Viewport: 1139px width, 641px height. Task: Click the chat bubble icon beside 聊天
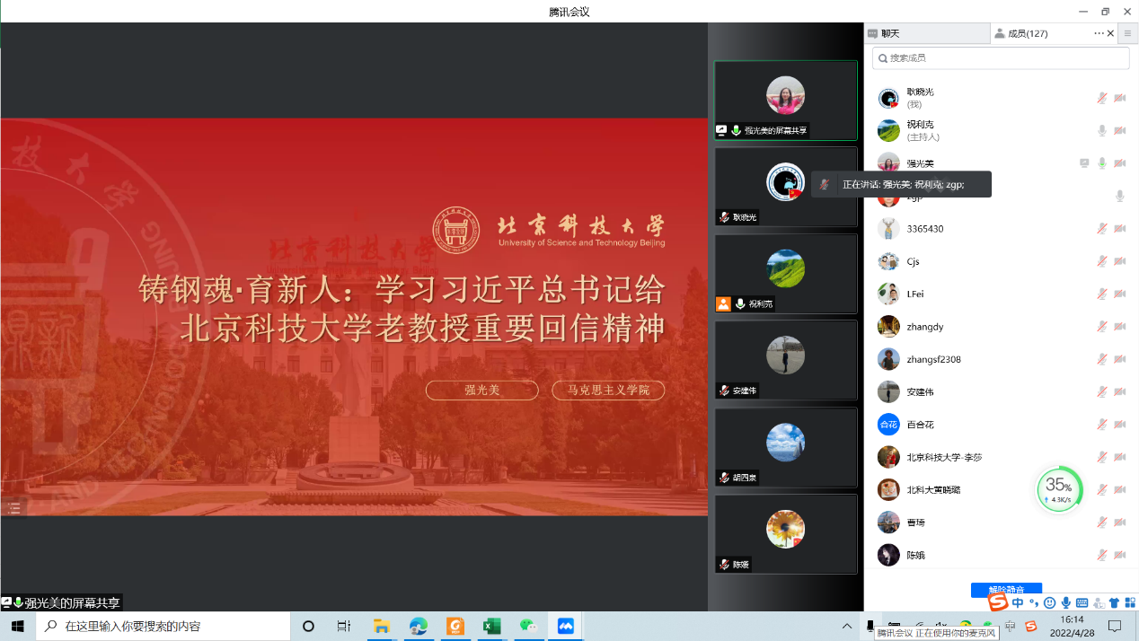point(871,32)
